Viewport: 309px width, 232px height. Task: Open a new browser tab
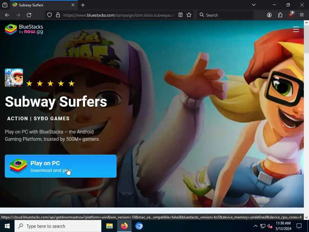coord(83,5)
